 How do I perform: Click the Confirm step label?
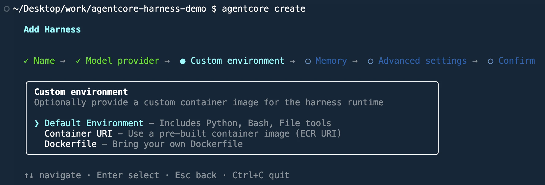(516, 61)
